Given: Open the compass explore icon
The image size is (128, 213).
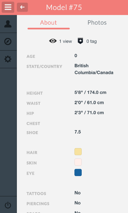Looking at the screenshot, I should pyautogui.click(x=8, y=41).
